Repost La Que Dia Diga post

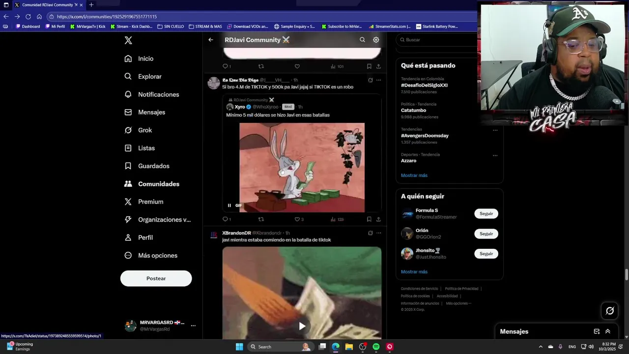tap(261, 219)
